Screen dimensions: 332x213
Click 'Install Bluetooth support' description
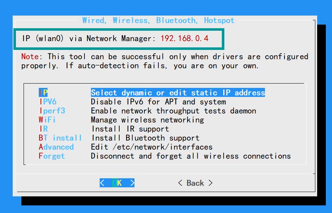(x=145, y=138)
